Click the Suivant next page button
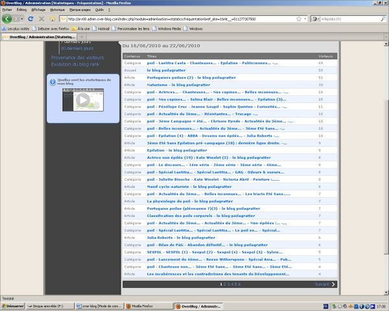389x311 pixels. 325,284
